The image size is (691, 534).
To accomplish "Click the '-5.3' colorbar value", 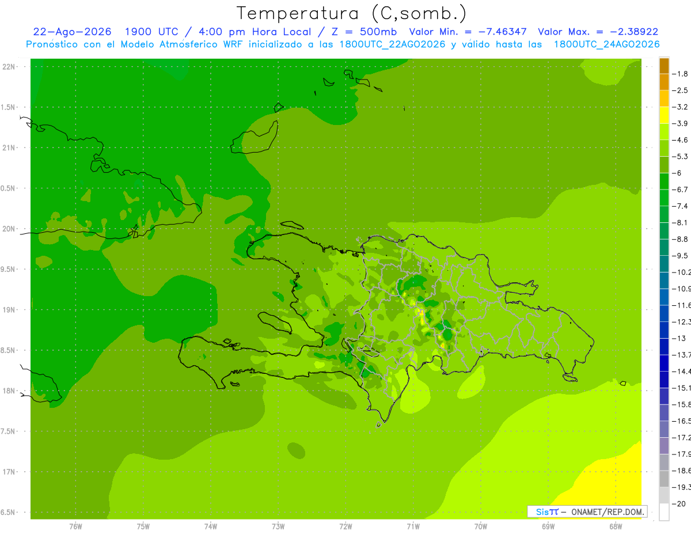I will [x=680, y=157].
